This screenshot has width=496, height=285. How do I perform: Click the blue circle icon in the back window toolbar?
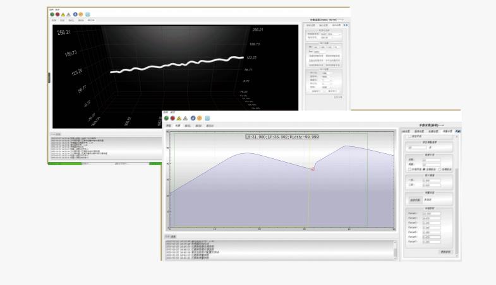click(75, 14)
